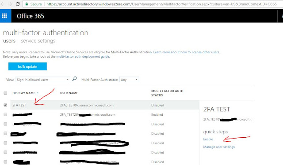Sort by the USER NAME column header
This screenshot has width=283, height=165.
pyautogui.click(x=69, y=93)
